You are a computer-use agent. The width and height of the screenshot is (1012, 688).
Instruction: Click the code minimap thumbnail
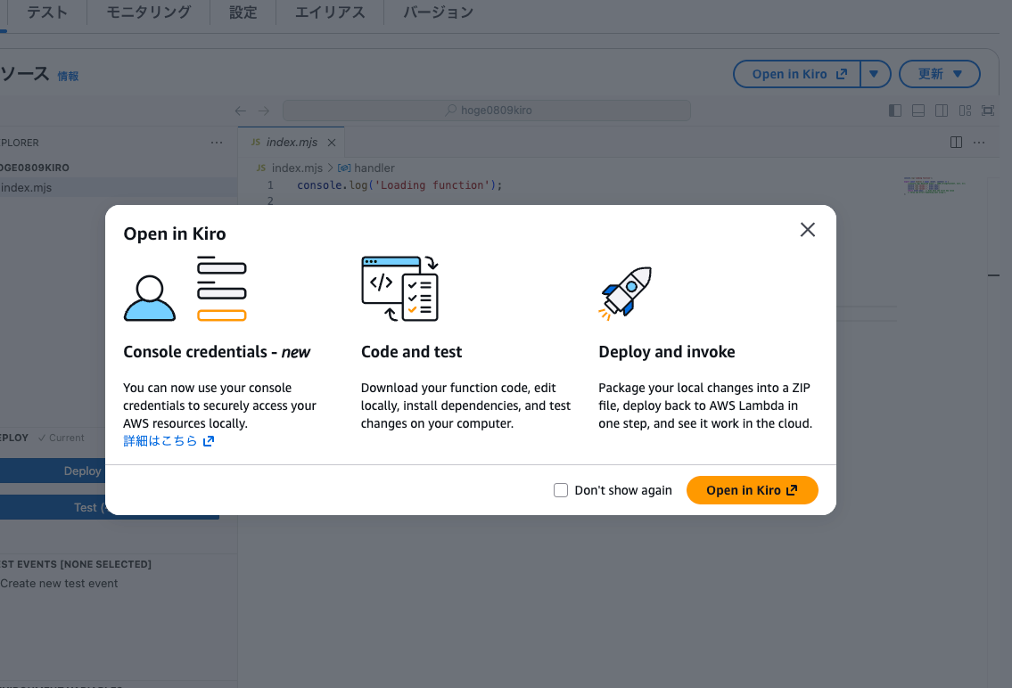[934, 185]
